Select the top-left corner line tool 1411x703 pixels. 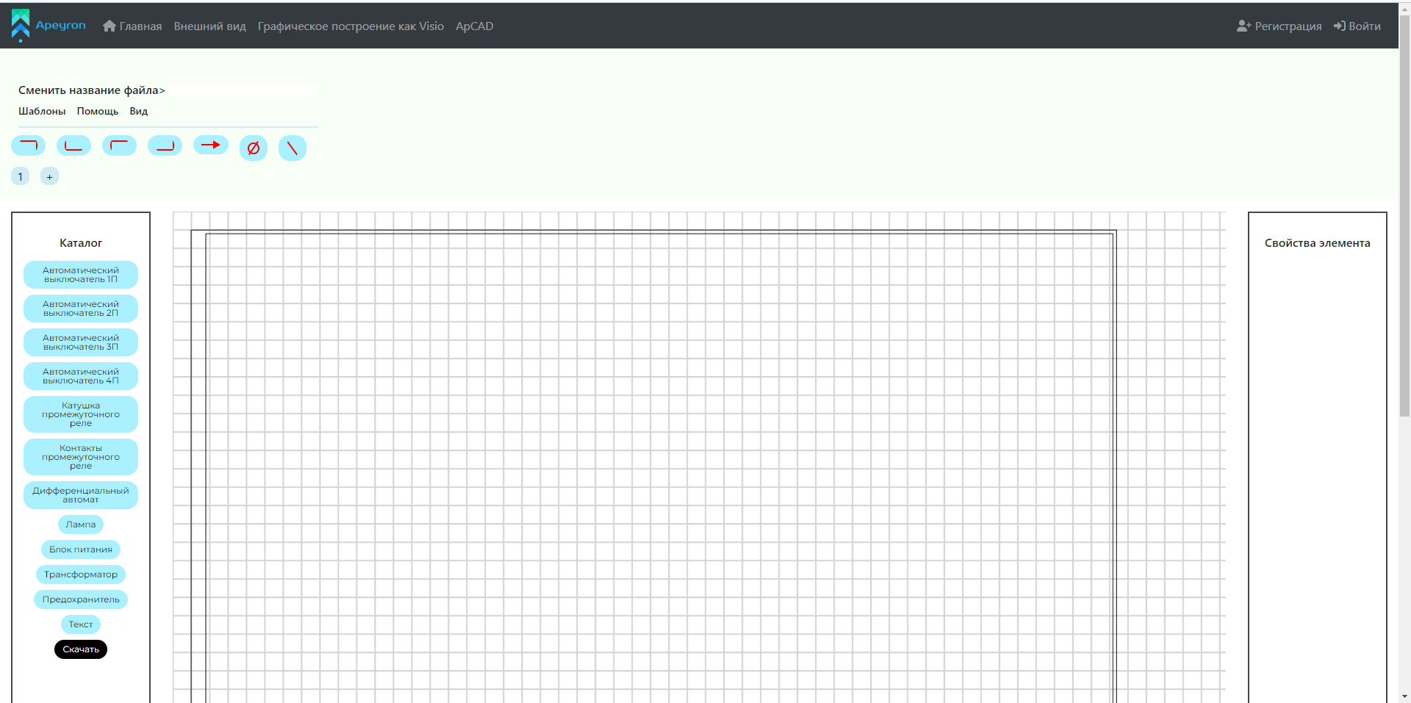coord(119,145)
